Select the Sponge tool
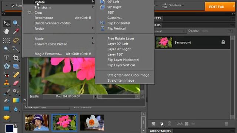Viewport: 237px width, 133px height. coord(7,117)
